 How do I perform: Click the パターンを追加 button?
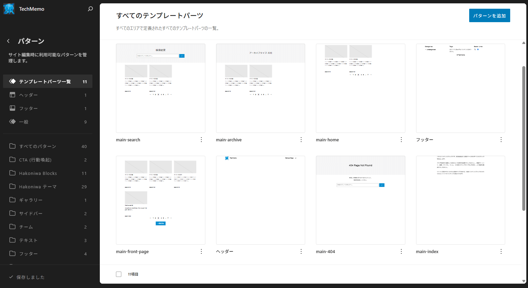pyautogui.click(x=489, y=16)
